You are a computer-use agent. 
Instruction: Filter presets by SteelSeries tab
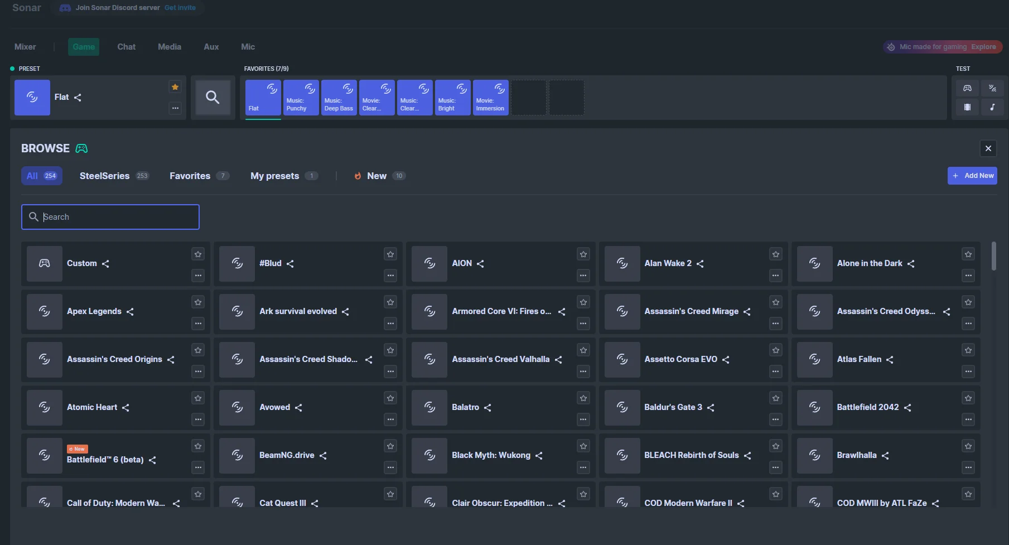(x=114, y=176)
